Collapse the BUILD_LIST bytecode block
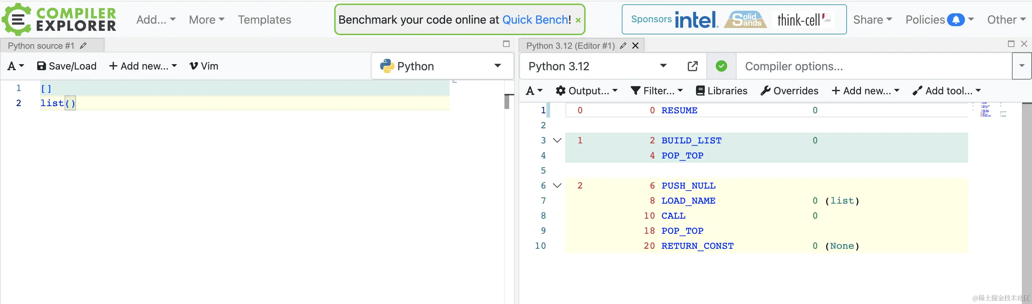This screenshot has width=1032, height=304. (557, 141)
